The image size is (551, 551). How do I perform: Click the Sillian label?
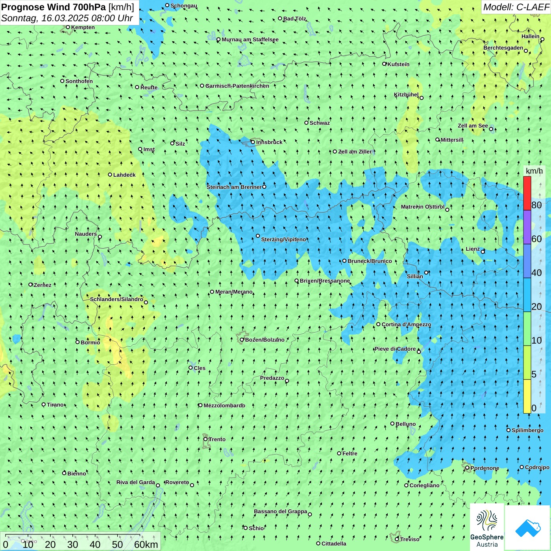click(415, 276)
